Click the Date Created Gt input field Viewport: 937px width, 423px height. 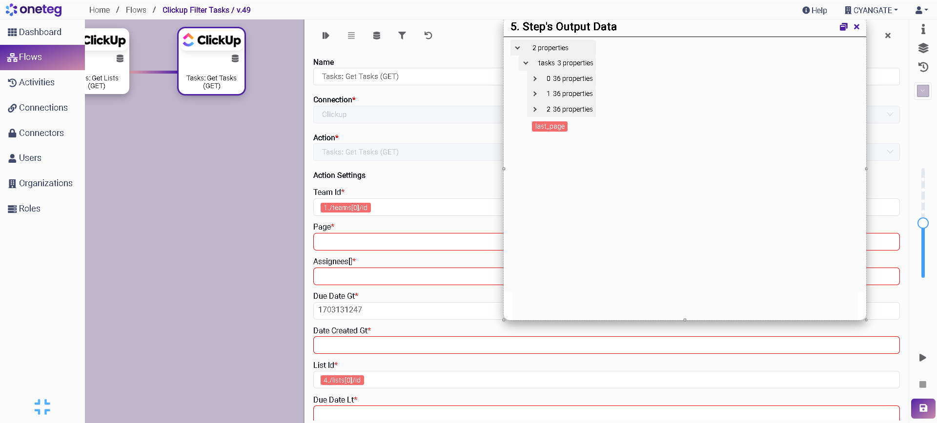pyautogui.click(x=606, y=345)
